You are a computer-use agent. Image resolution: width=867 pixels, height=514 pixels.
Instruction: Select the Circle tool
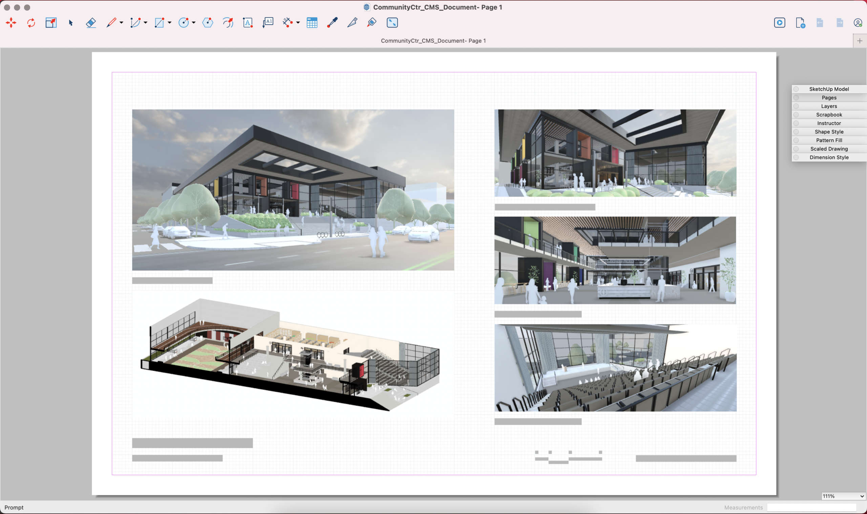point(184,23)
